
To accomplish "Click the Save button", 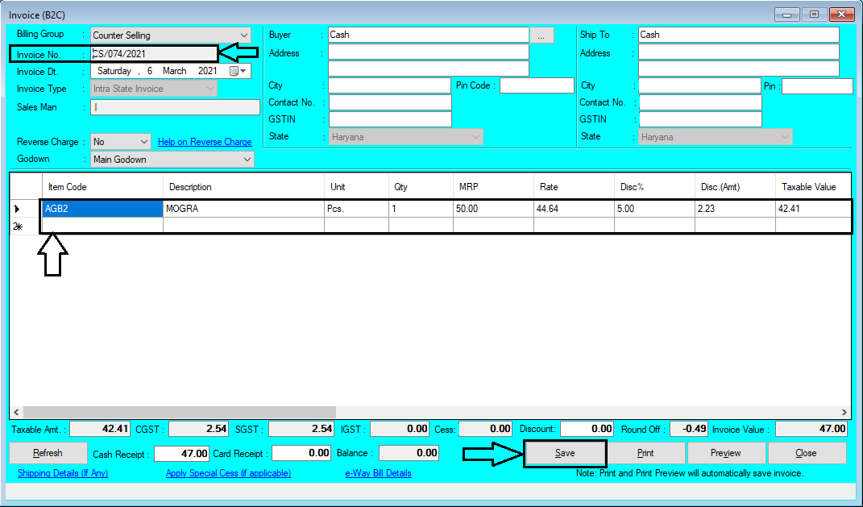I will (564, 453).
